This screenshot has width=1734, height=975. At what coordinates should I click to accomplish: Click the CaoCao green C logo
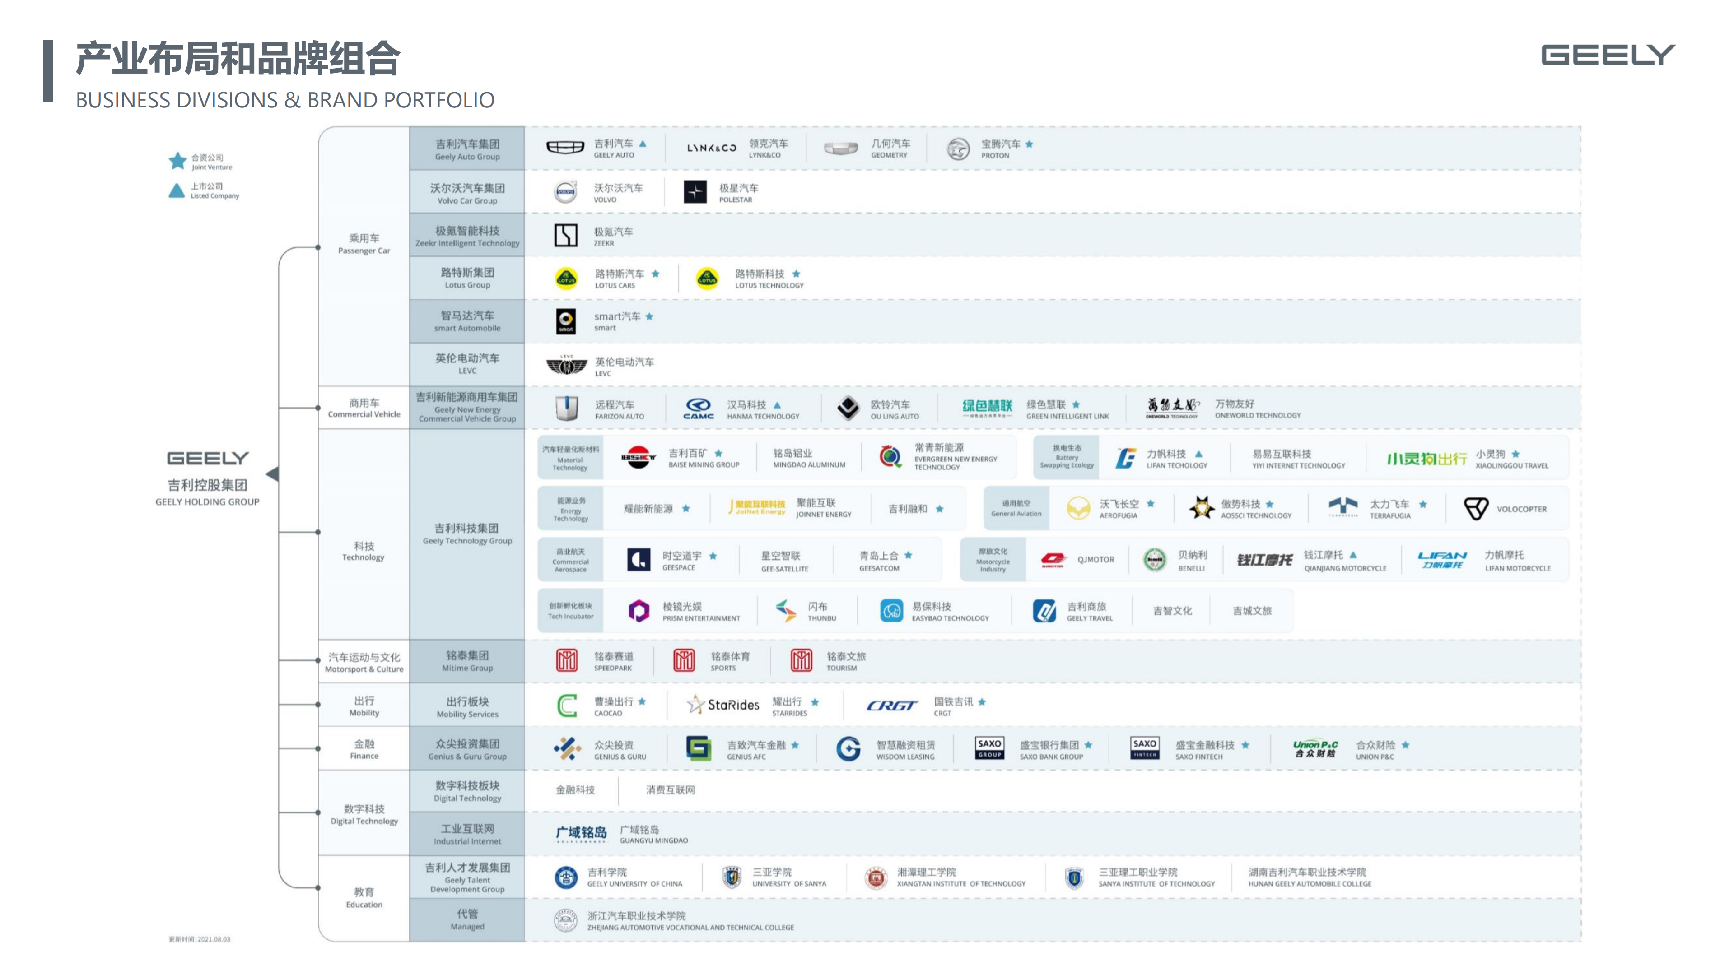point(567,706)
